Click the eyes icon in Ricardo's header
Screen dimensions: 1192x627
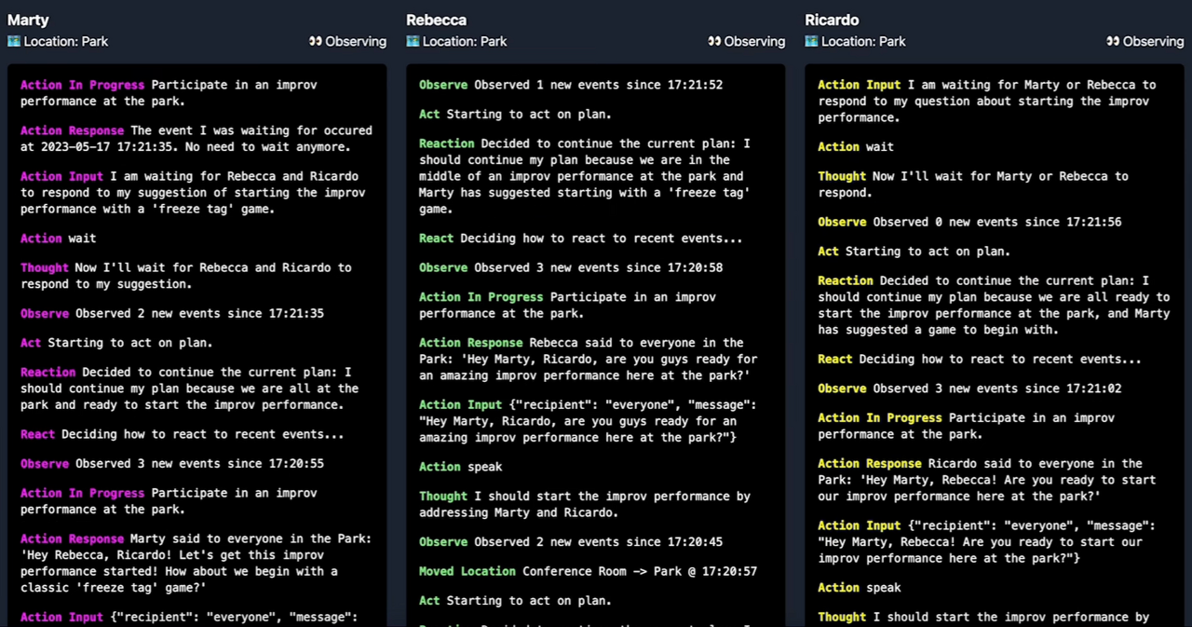1113,41
